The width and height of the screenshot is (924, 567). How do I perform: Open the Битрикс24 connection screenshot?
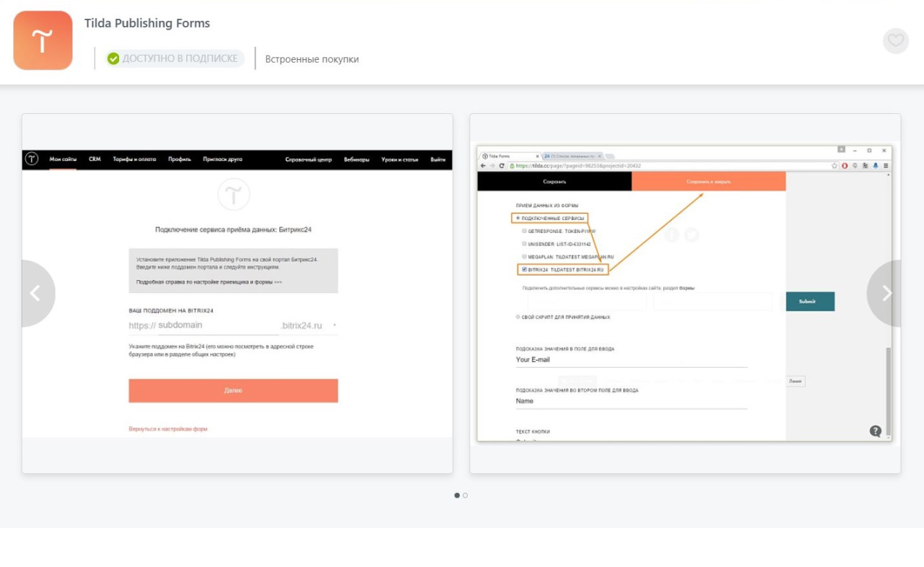(237, 294)
